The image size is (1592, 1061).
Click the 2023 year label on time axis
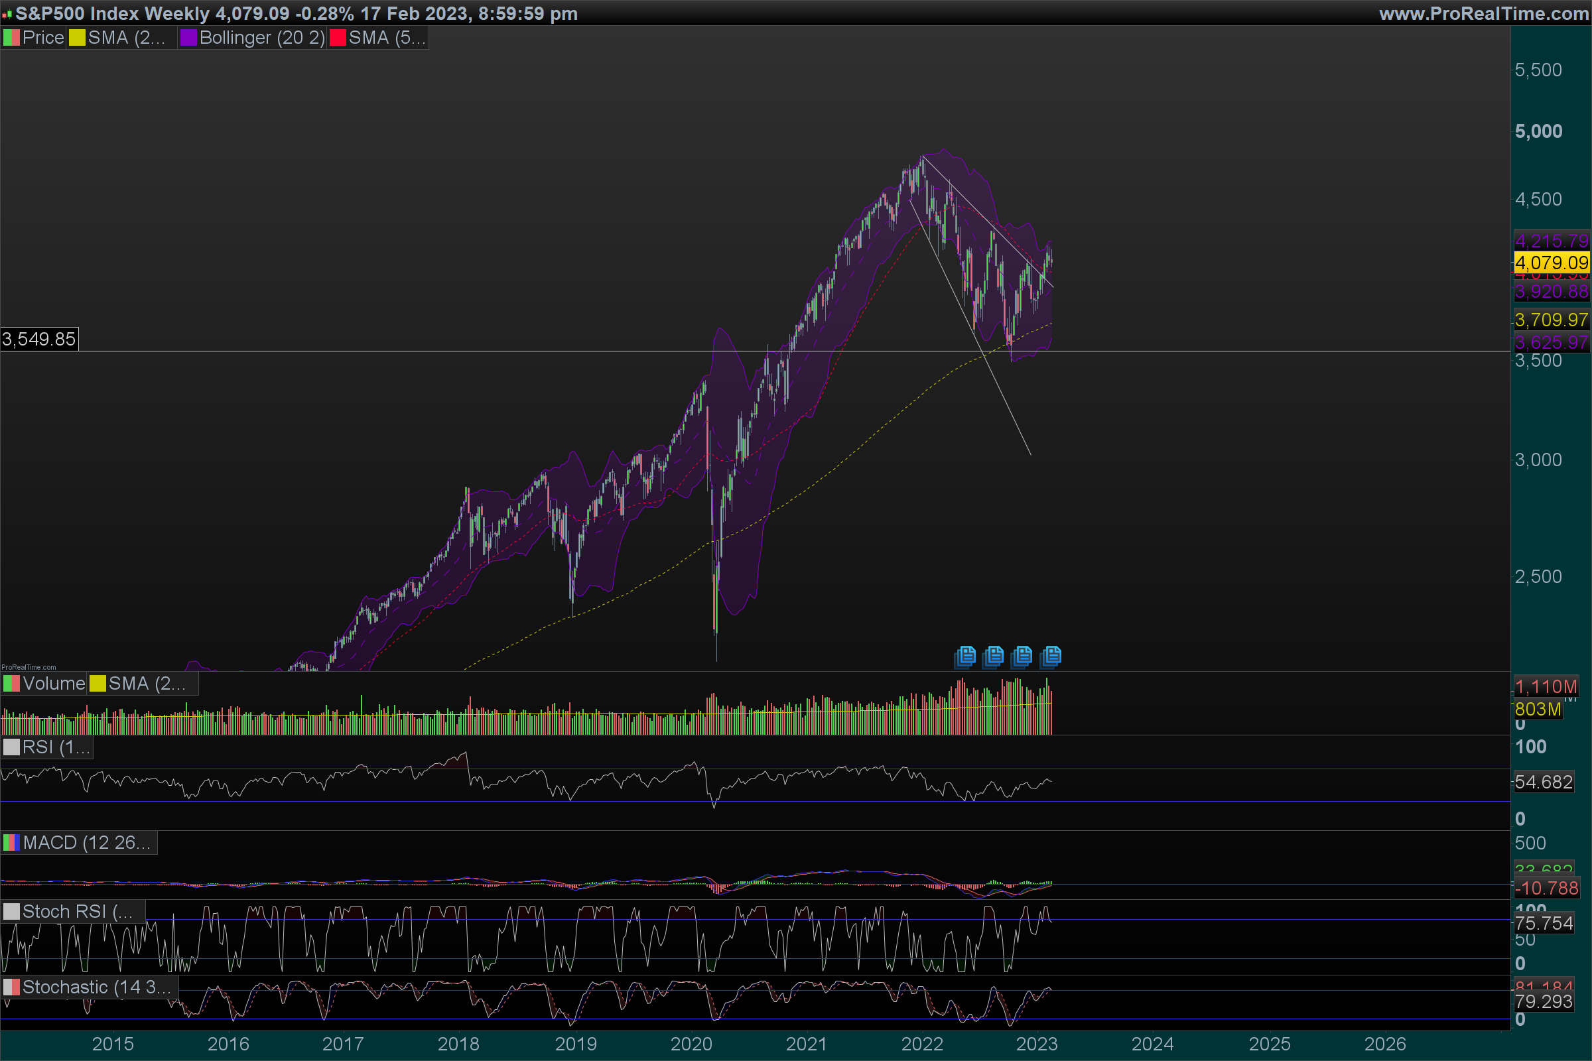[1036, 1043]
